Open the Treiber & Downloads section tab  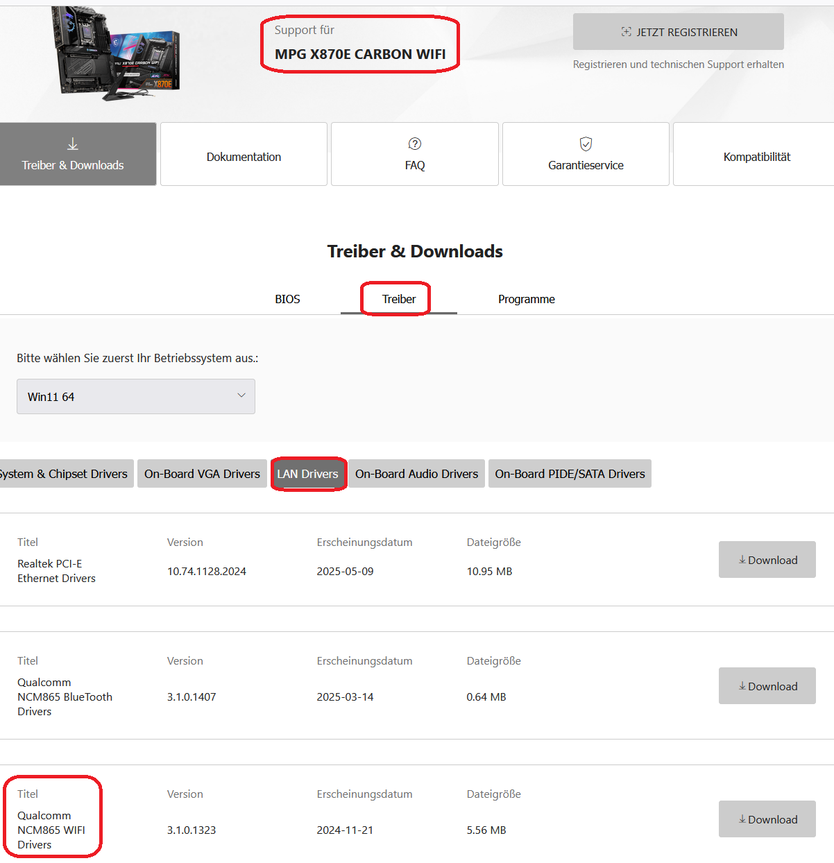(x=78, y=154)
